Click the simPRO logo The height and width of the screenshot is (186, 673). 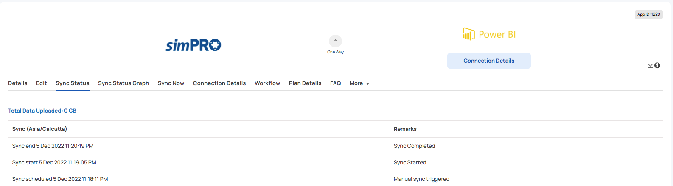coord(193,45)
